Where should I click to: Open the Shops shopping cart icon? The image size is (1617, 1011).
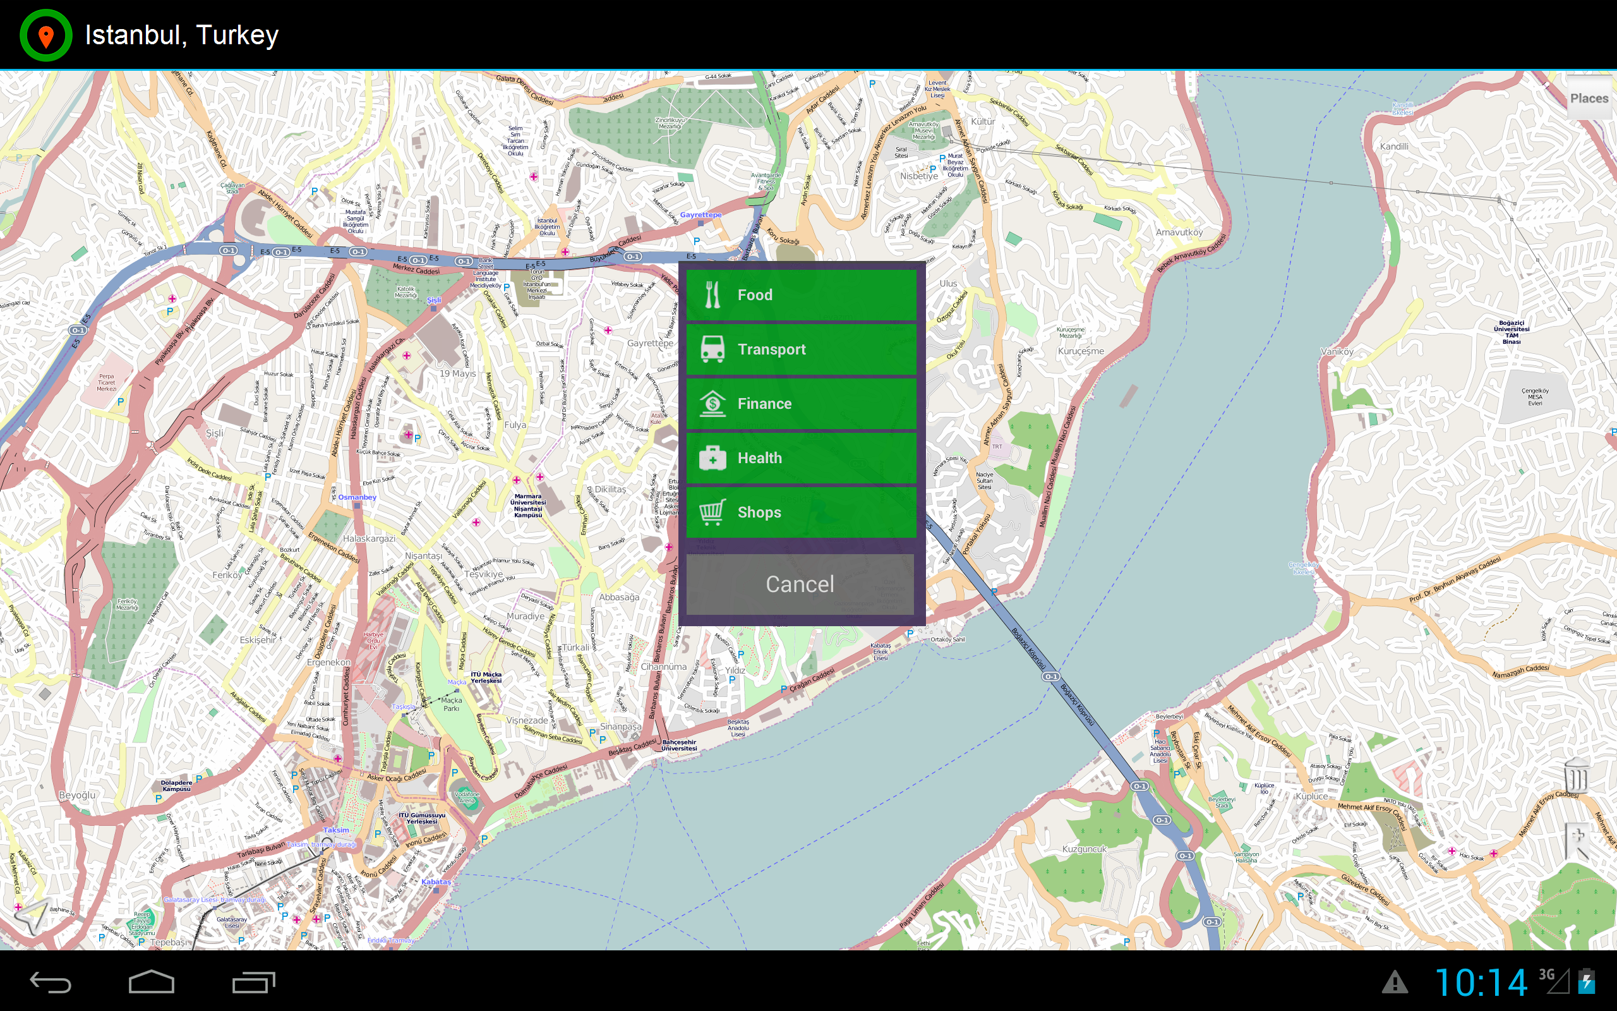[x=714, y=512]
